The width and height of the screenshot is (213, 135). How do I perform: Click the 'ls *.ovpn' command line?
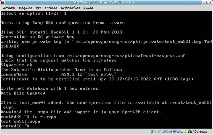28,117
